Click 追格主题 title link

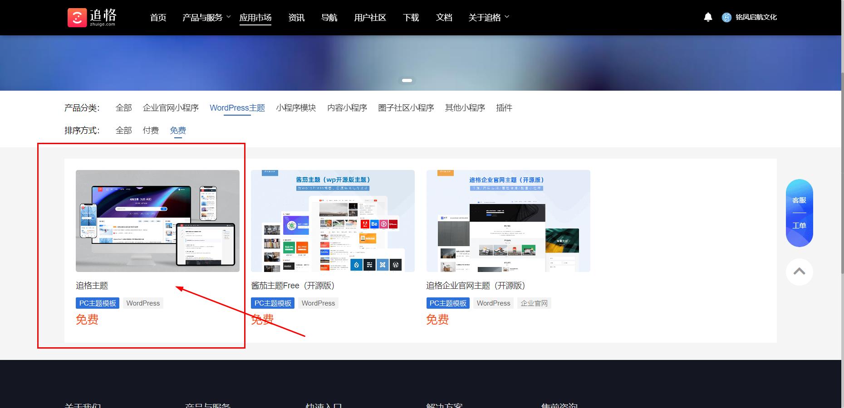(x=92, y=286)
